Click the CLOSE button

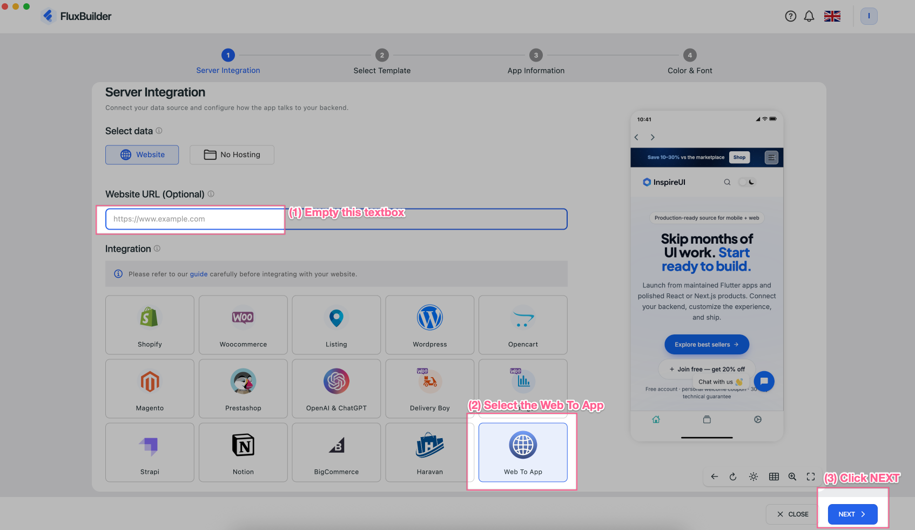pyautogui.click(x=793, y=514)
